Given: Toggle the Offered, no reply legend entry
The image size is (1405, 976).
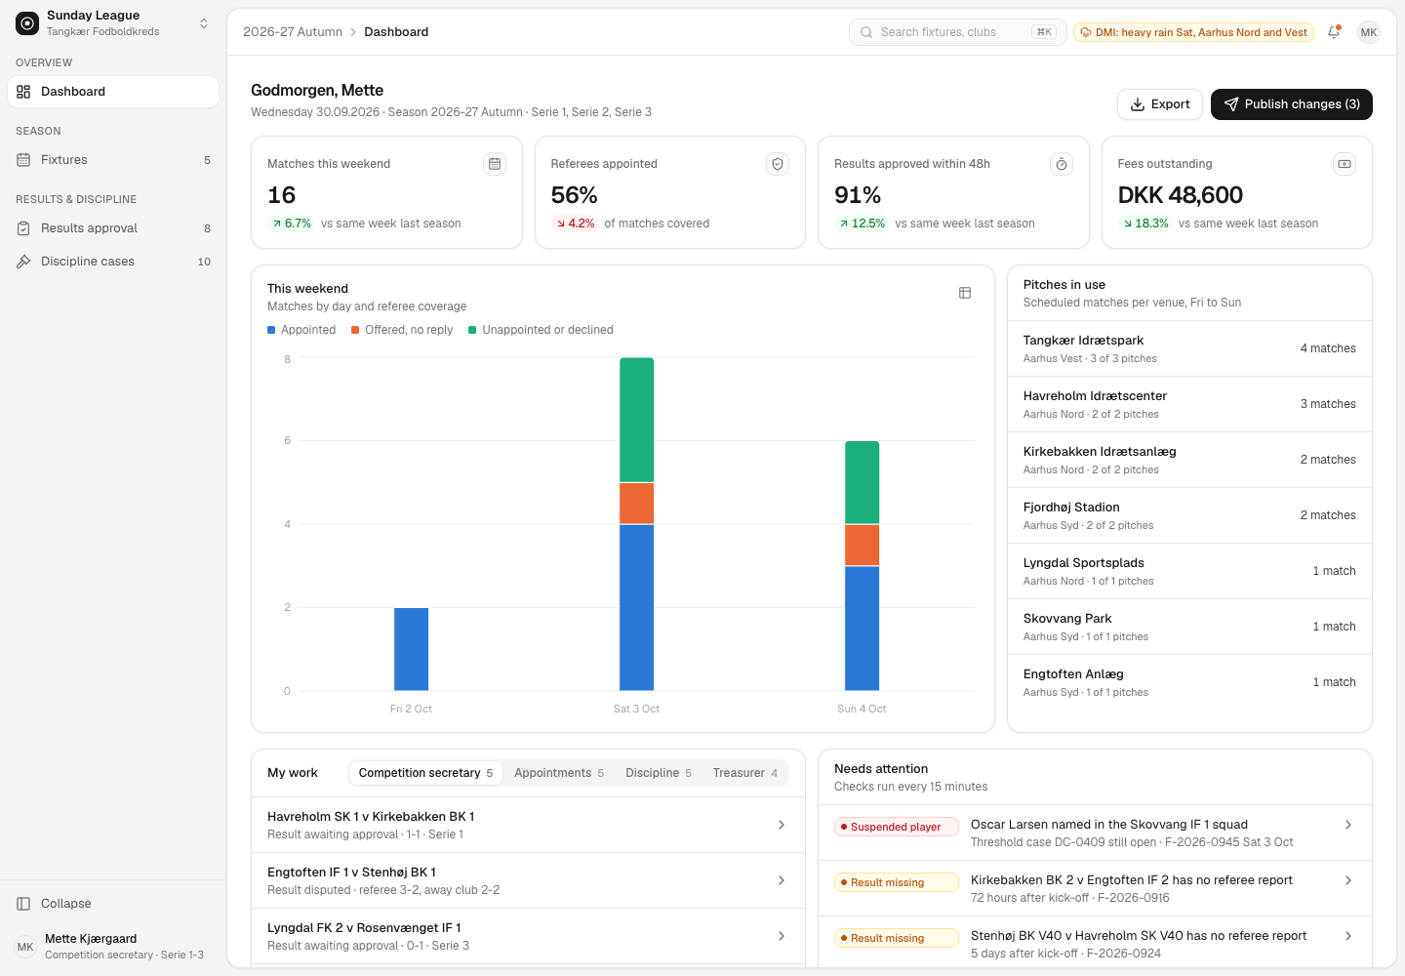Looking at the screenshot, I should 402,330.
